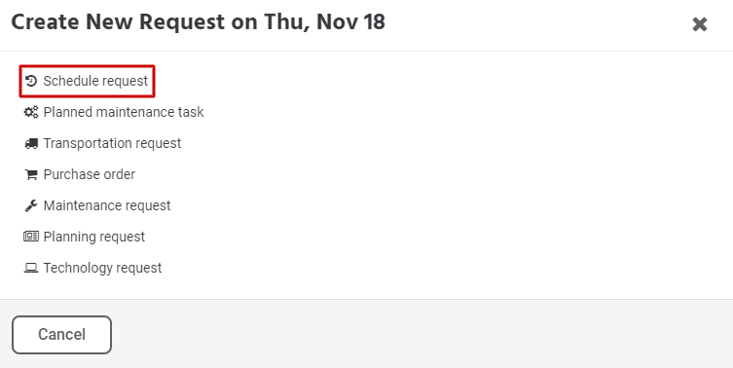Screen dimensions: 733x368
Task: Click the Create New Request heading
Action: click(x=119, y=22)
